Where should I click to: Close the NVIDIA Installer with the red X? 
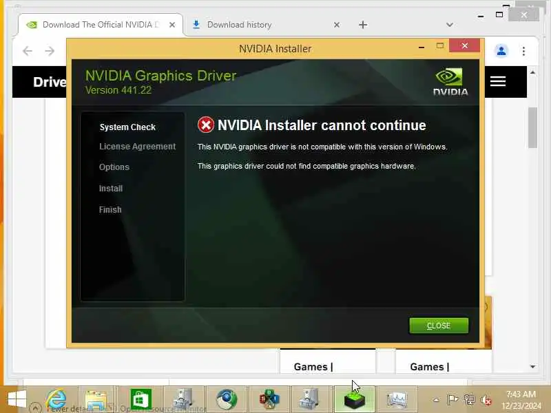pyautogui.click(x=464, y=45)
